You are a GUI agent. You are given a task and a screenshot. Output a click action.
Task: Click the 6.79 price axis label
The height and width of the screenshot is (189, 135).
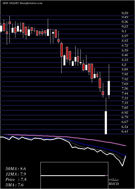[125, 117]
